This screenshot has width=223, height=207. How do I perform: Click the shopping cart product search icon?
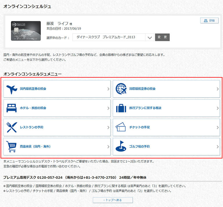click(x=12, y=147)
